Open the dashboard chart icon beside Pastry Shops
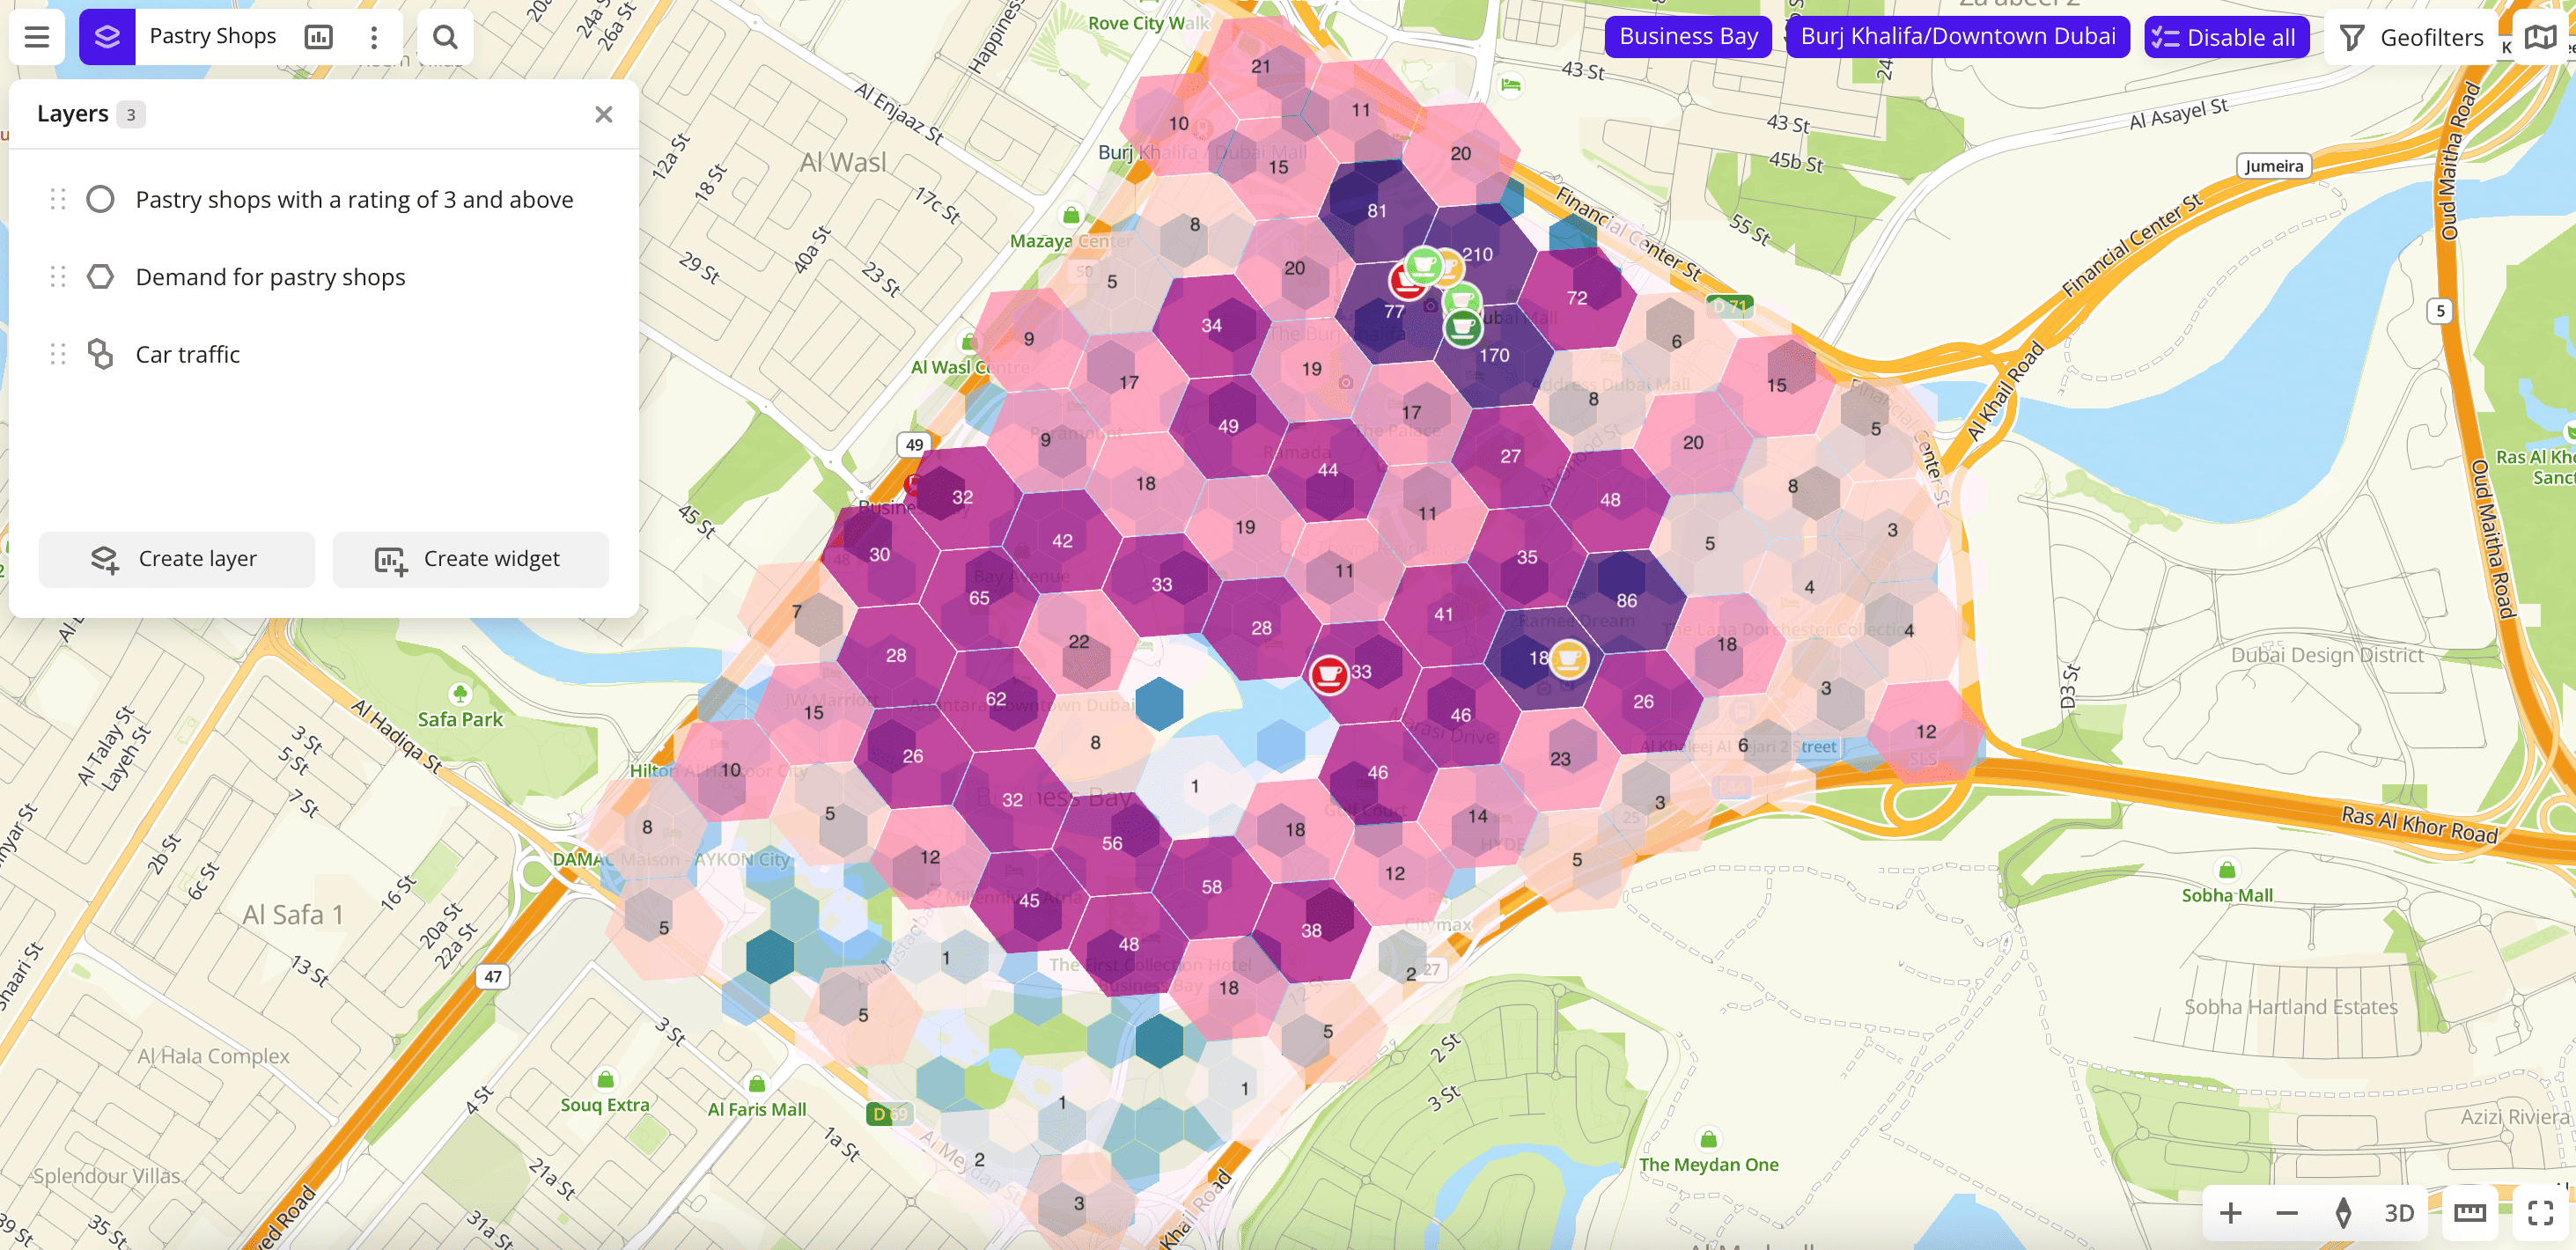Viewport: 2576px width, 1250px height. coord(318,37)
